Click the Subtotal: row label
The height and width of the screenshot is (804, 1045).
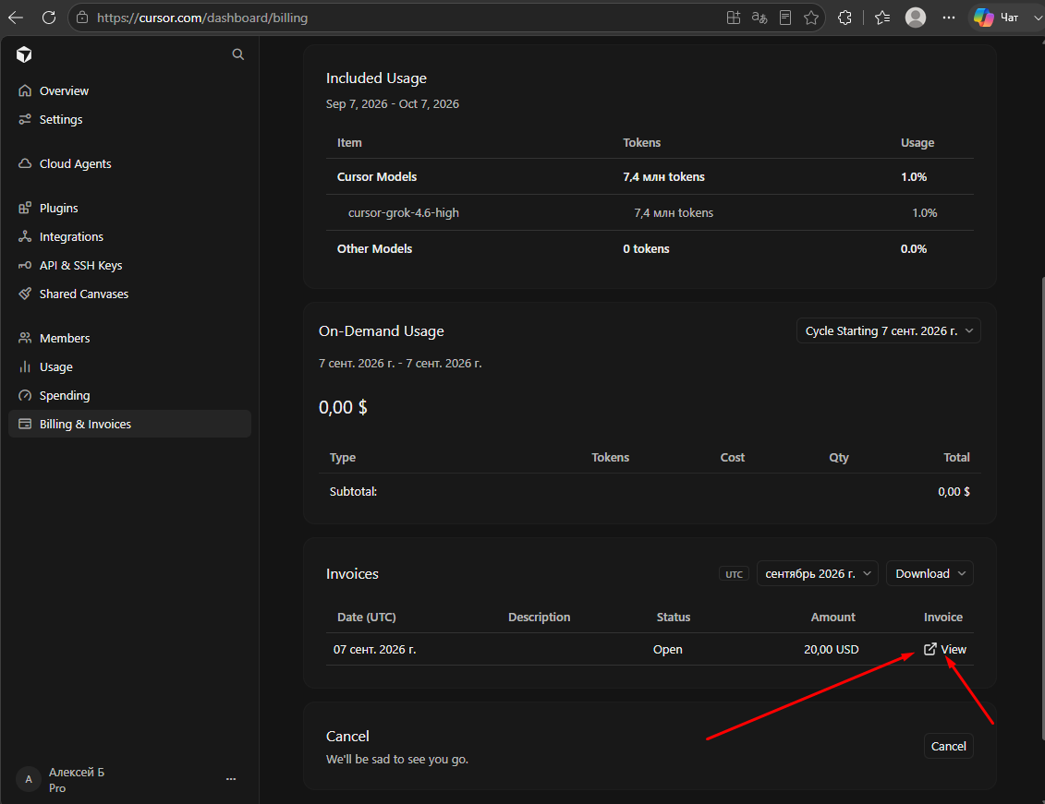[x=353, y=491]
